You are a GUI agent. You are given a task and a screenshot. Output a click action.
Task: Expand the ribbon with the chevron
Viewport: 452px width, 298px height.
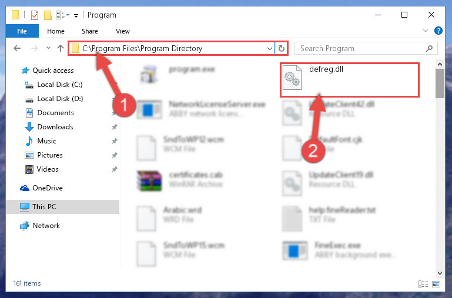(x=425, y=31)
